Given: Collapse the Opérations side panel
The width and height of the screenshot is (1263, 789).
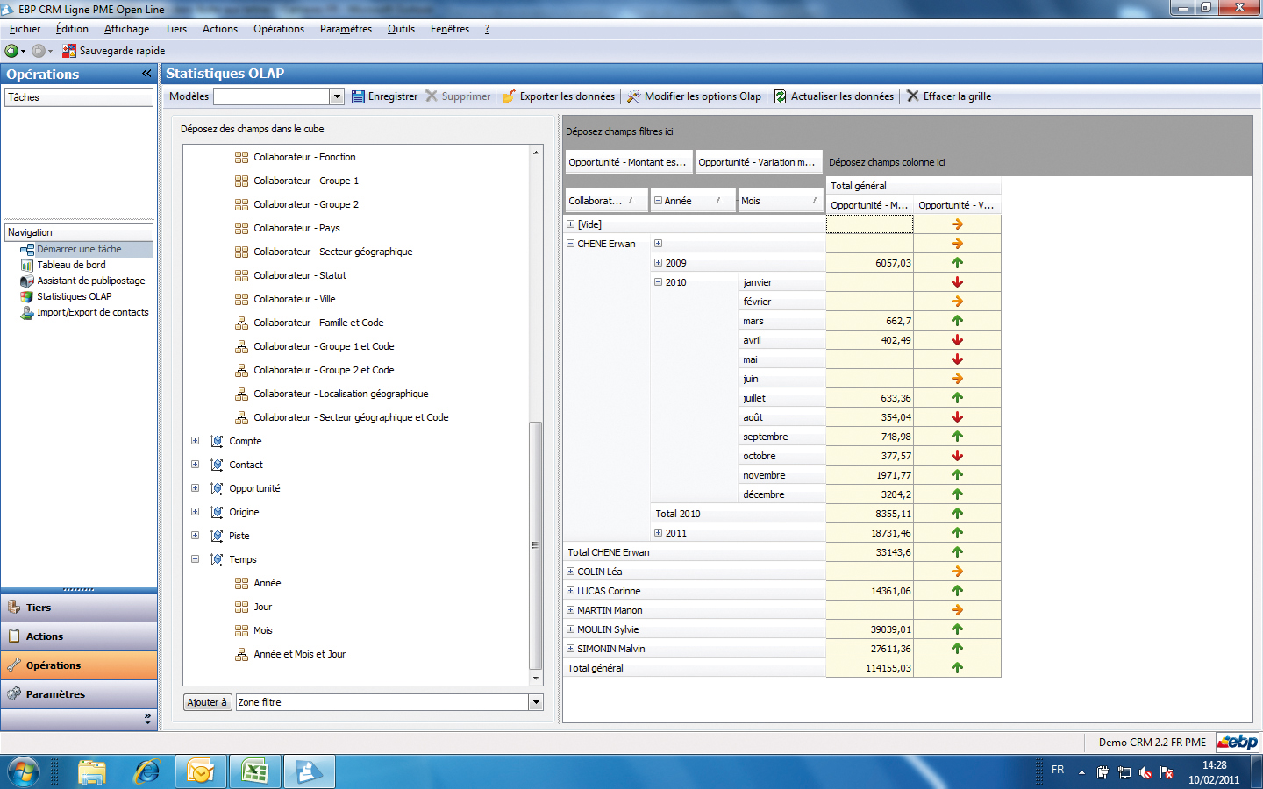Looking at the screenshot, I should pos(146,74).
